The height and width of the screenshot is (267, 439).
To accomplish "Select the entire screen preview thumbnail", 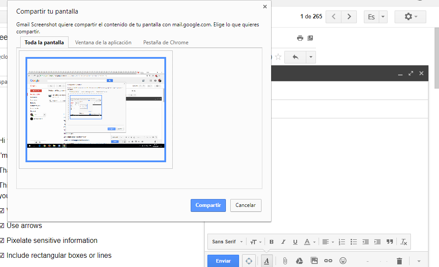I will 96,110.
